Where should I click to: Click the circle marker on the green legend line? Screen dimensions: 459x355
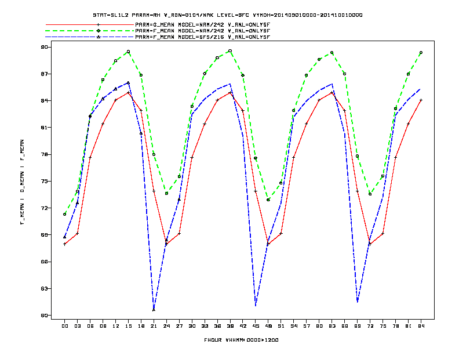click(99, 31)
